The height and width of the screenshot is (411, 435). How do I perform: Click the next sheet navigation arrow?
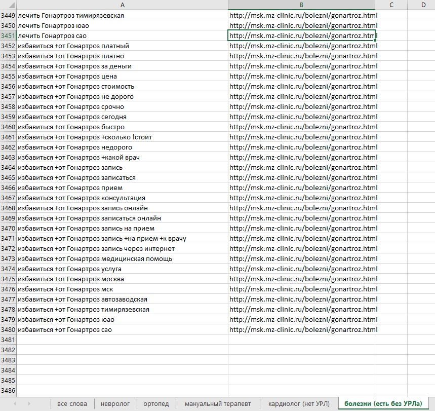(29, 403)
